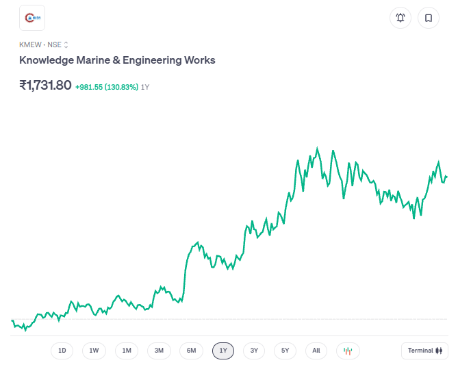
Task: Click the +981.55 (130.83%) change label
Action: click(107, 87)
